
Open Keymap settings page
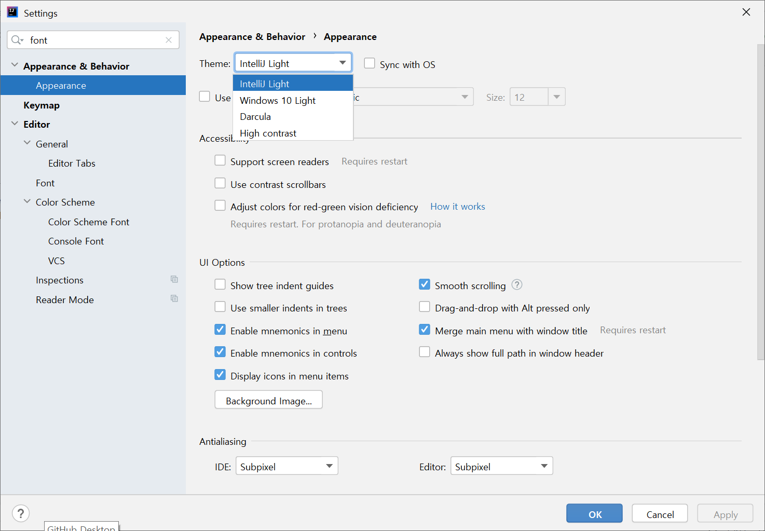click(42, 105)
